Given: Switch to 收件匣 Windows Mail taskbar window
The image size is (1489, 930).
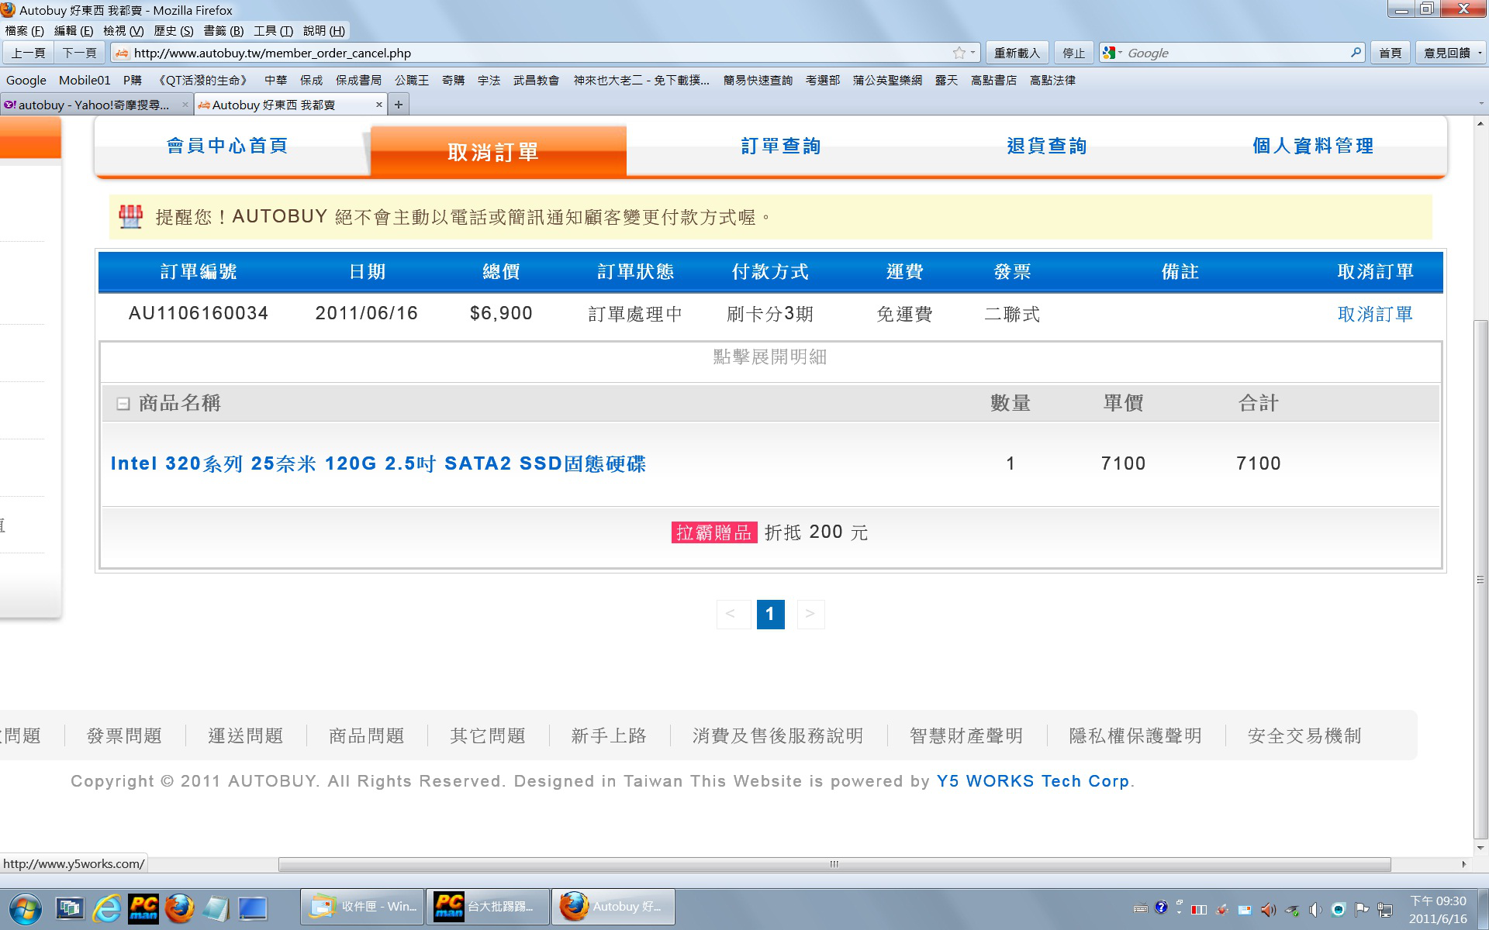Looking at the screenshot, I should [x=362, y=907].
